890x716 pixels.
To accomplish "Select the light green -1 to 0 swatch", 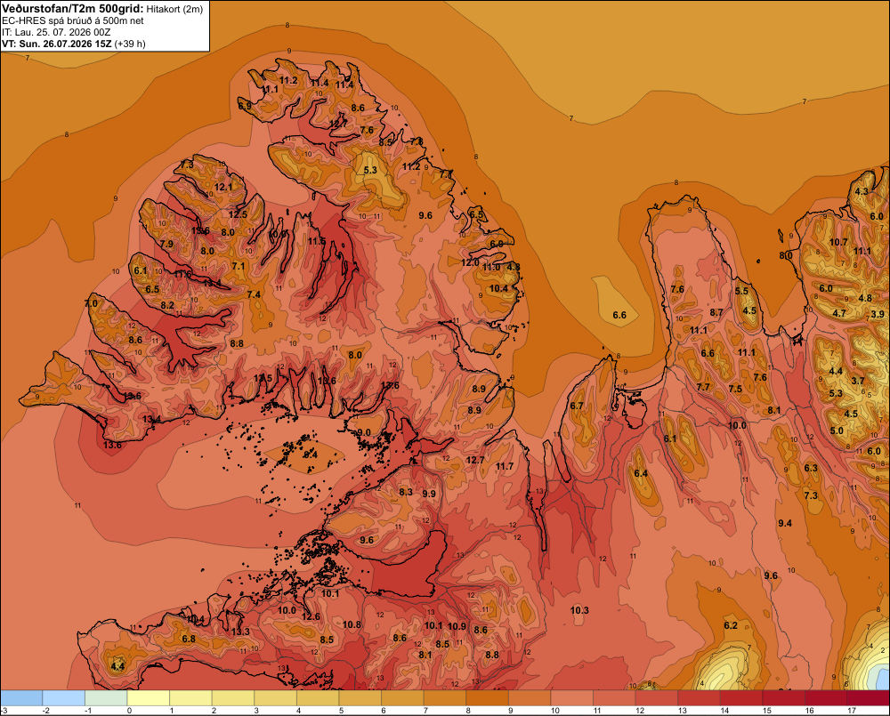I will click(x=106, y=698).
